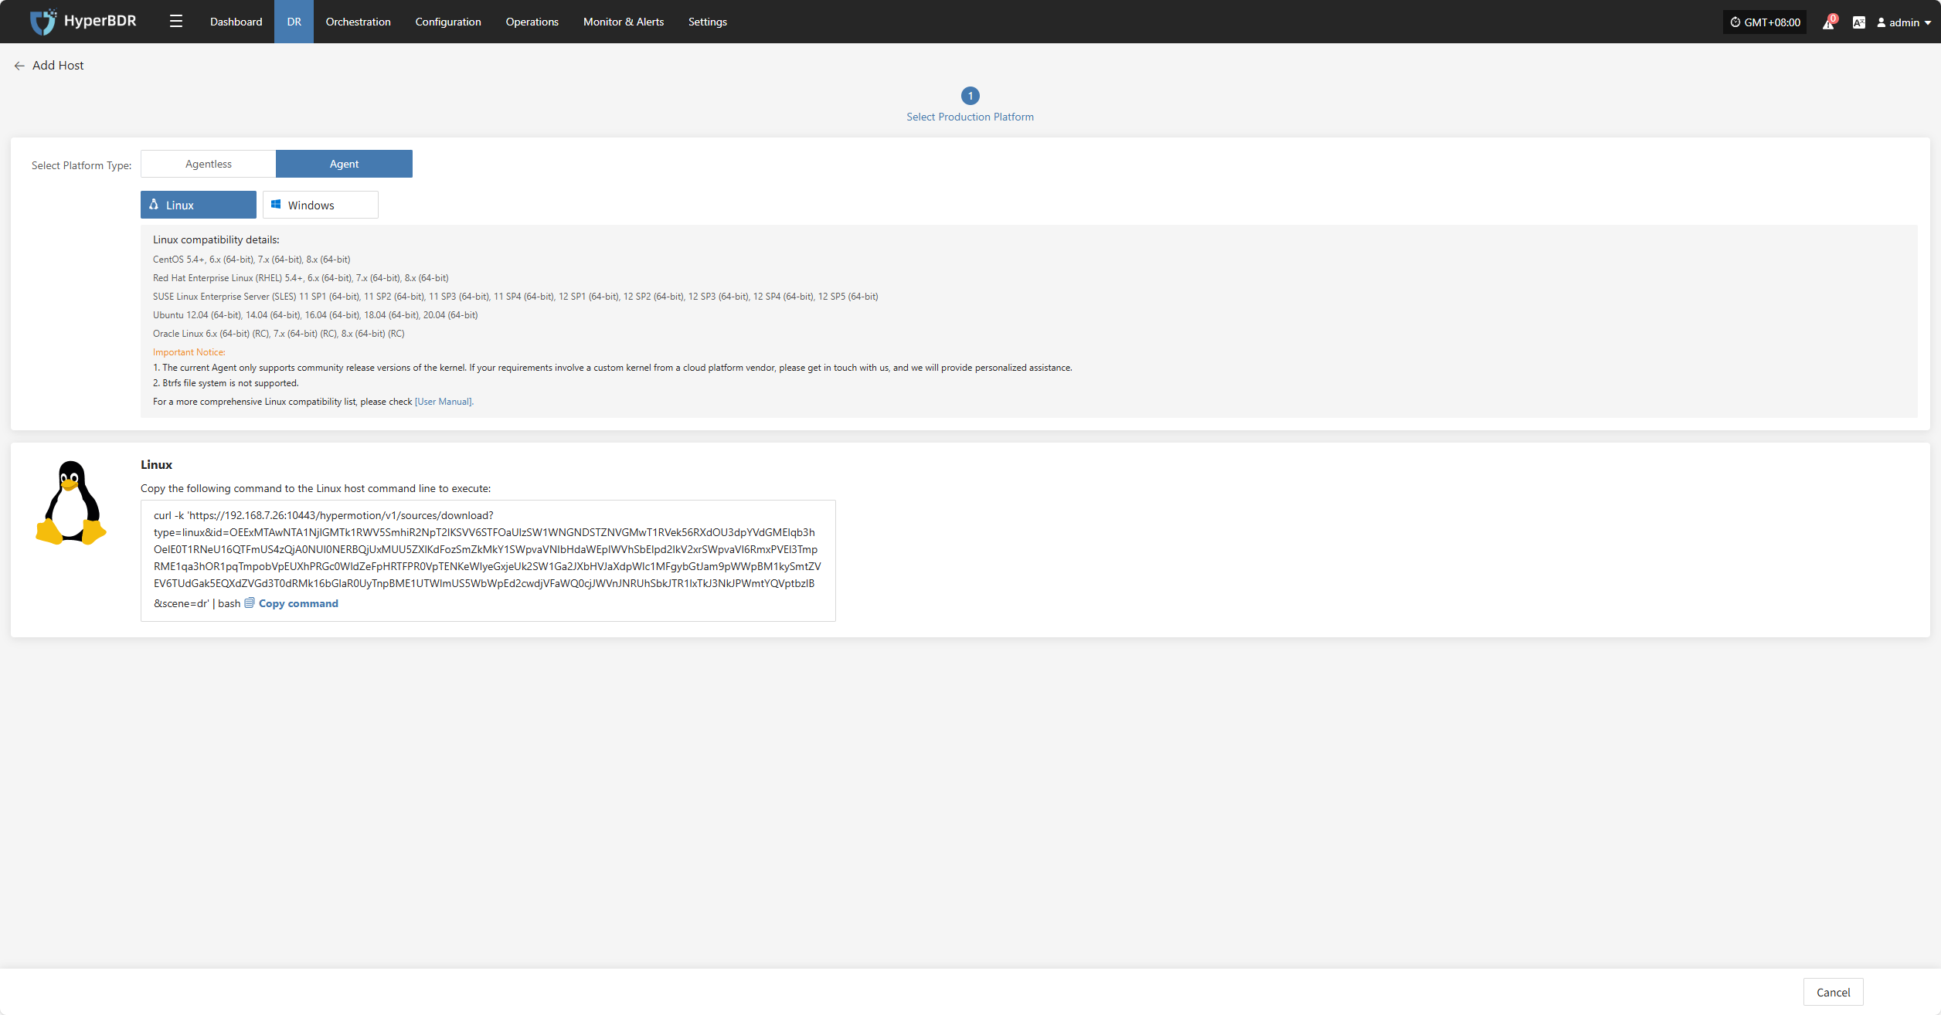Click the Select Platform Type label

pos(82,165)
